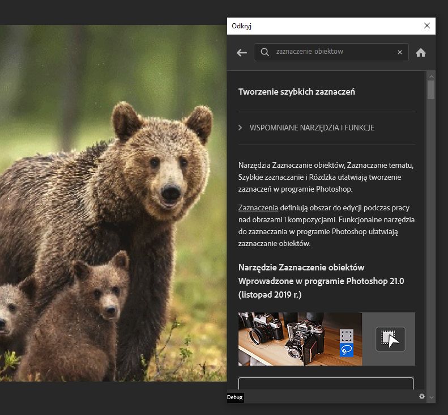Open the settings gear icon
Image resolution: width=448 pixels, height=415 pixels.
[422, 396]
